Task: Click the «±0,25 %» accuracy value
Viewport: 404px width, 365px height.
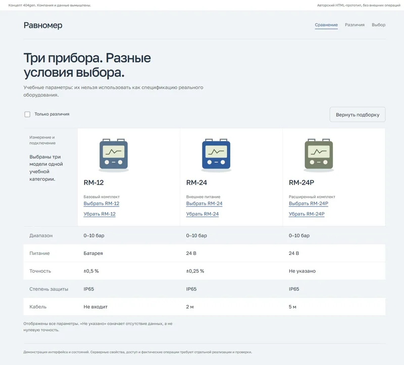Action: [195, 271]
